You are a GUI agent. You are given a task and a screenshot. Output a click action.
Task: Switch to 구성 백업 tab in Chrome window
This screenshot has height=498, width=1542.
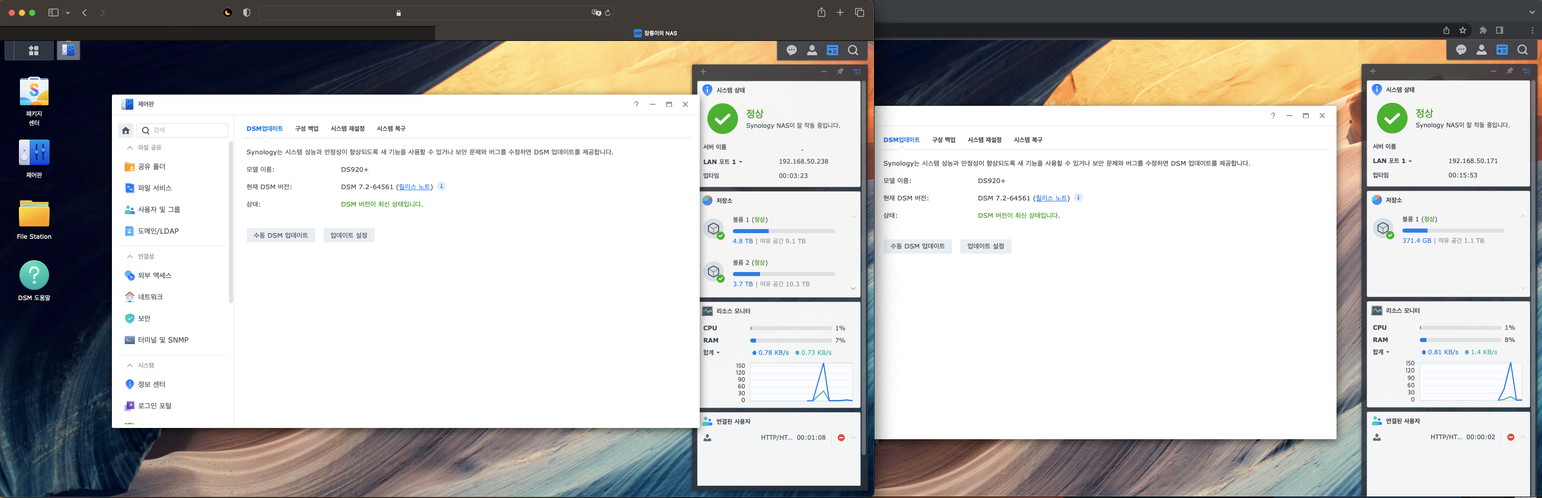[943, 140]
